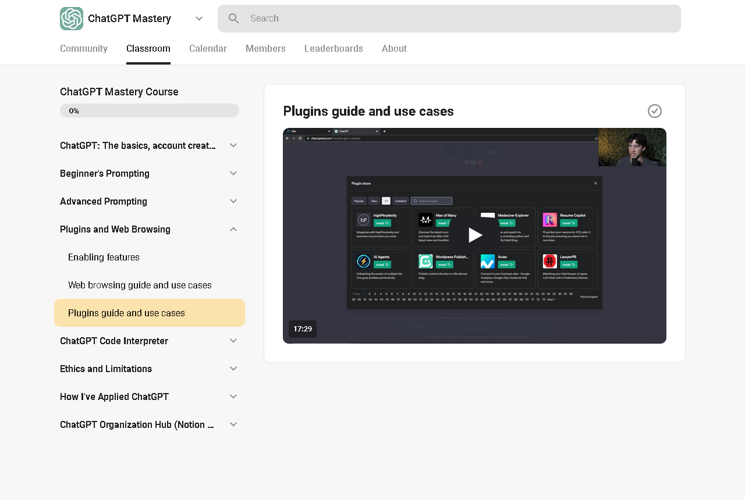Image resolution: width=745 pixels, height=500 pixels.
Task: Click the presenter webcam thumbnail in video
Action: coord(632,147)
